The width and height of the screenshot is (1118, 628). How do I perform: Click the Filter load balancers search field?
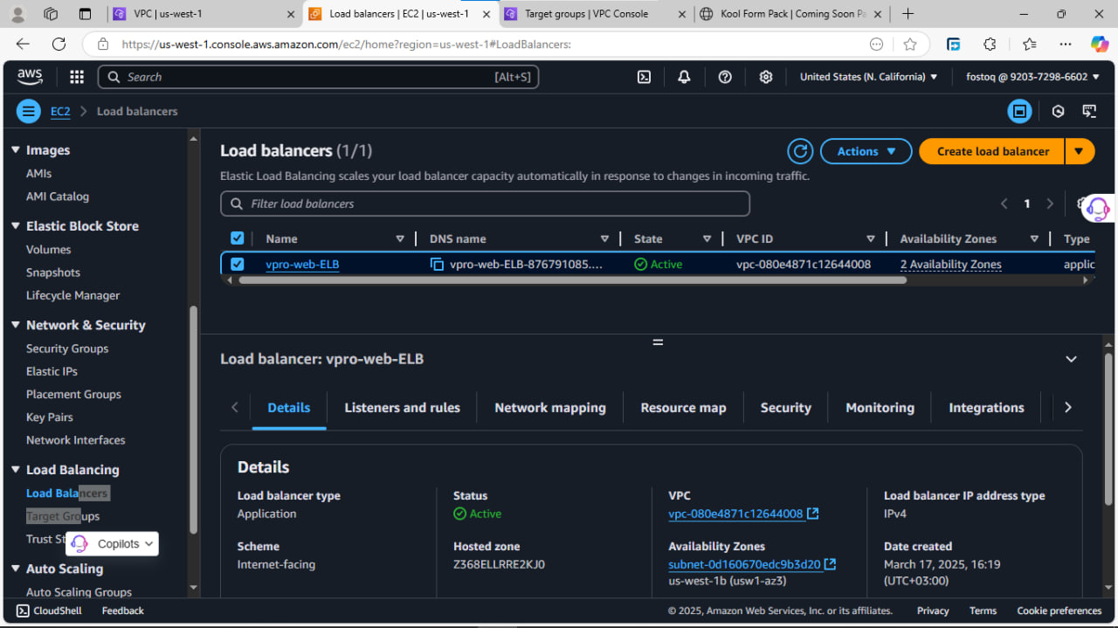[x=485, y=204]
